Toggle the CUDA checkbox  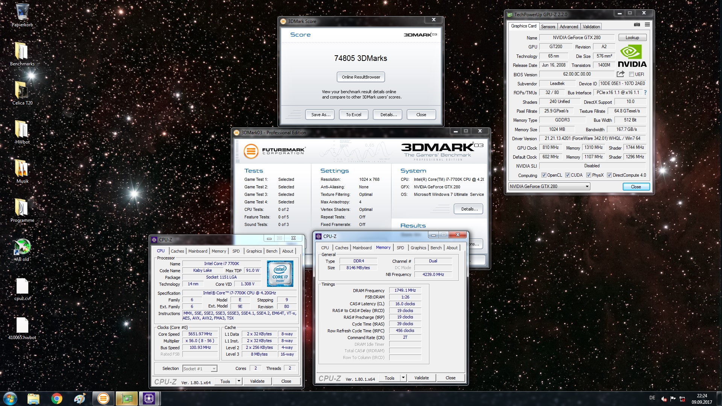[567, 175]
